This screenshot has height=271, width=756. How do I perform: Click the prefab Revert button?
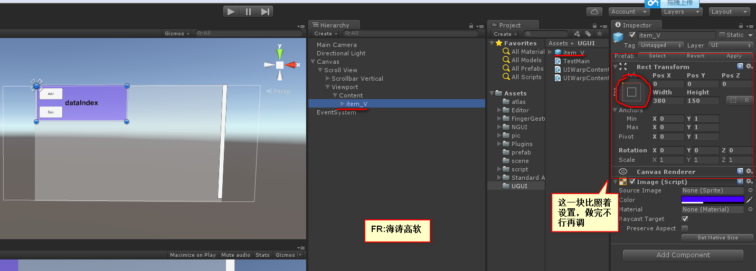(695, 56)
